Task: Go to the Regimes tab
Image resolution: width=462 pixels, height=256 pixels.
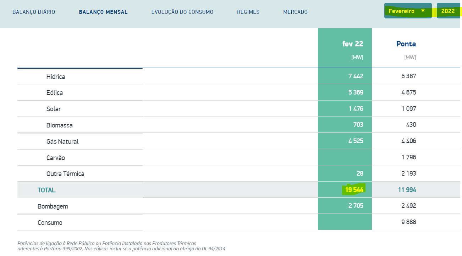Action: click(248, 12)
